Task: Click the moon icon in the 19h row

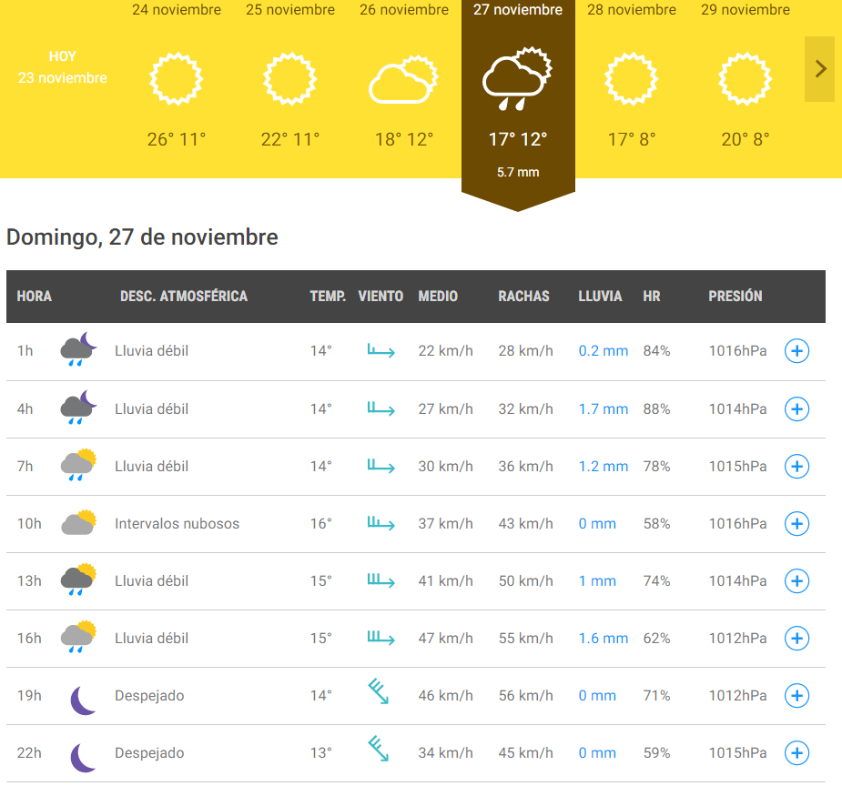Action: coord(83,696)
